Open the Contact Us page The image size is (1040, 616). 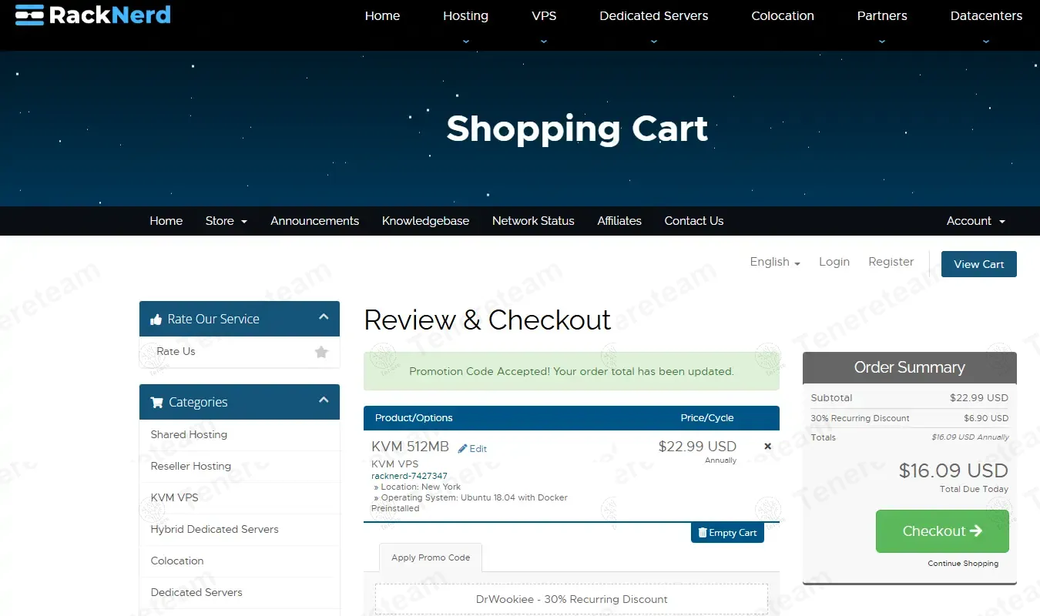(x=694, y=221)
